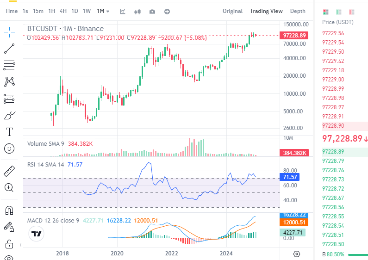Toggle hide all drawings eye icon

coord(9,257)
